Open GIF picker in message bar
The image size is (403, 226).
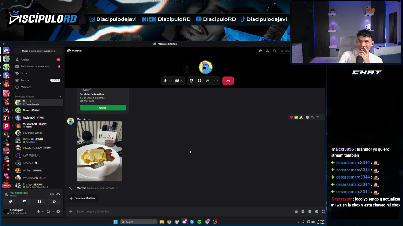pyautogui.click(x=303, y=211)
